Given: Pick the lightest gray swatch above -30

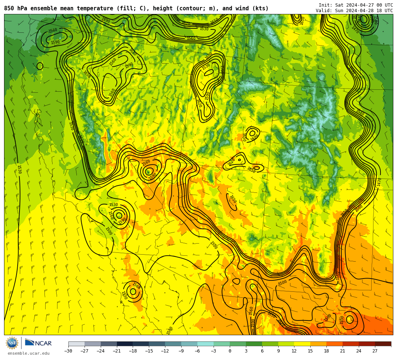Looking at the screenshot, I should coord(76,344).
